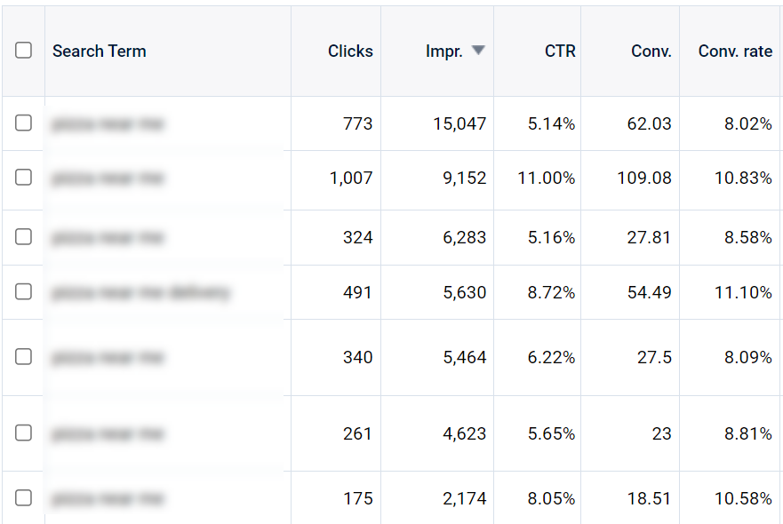Sort by the Conv. column header
783x524 pixels.
pos(651,51)
